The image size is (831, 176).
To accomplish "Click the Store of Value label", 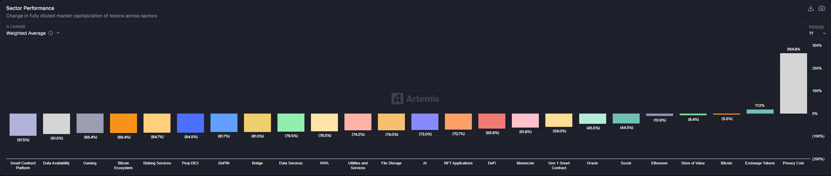I will 693,163.
